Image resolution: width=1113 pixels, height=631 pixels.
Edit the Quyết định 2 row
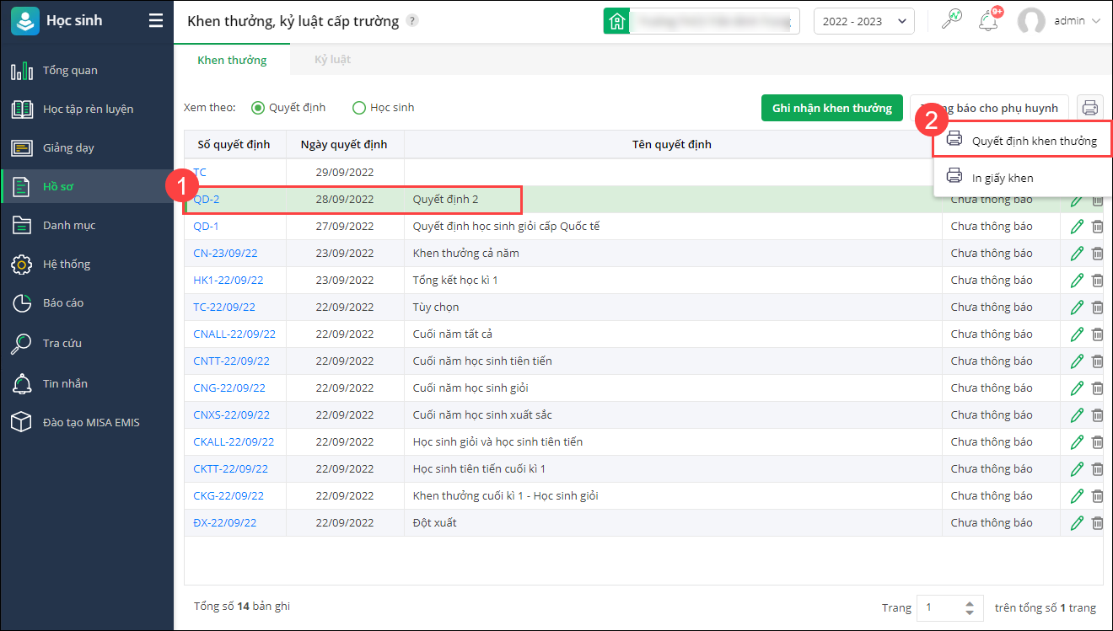point(1077,200)
